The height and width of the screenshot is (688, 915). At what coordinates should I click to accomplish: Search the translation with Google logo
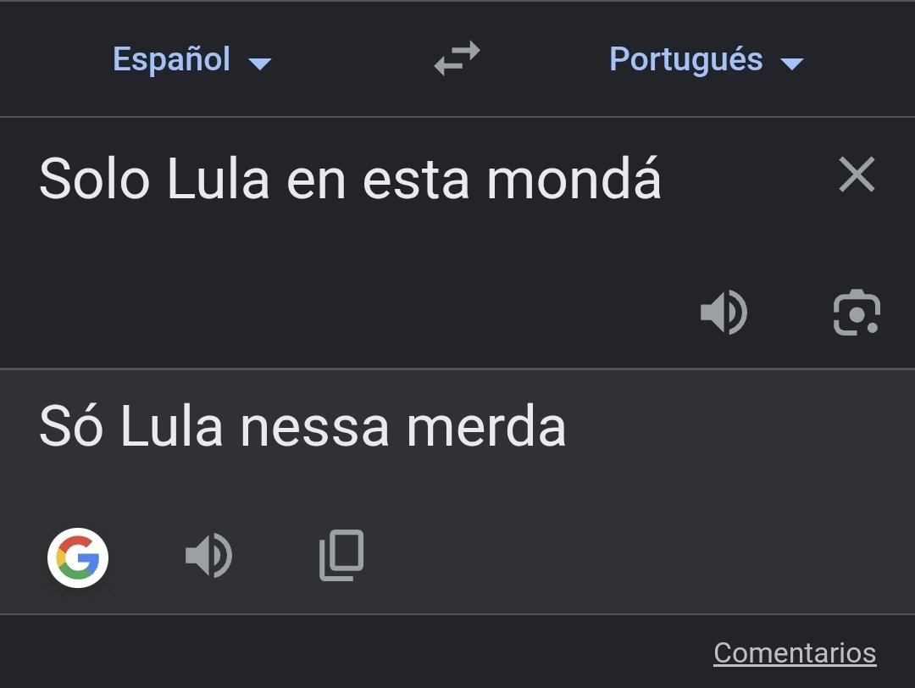point(78,558)
